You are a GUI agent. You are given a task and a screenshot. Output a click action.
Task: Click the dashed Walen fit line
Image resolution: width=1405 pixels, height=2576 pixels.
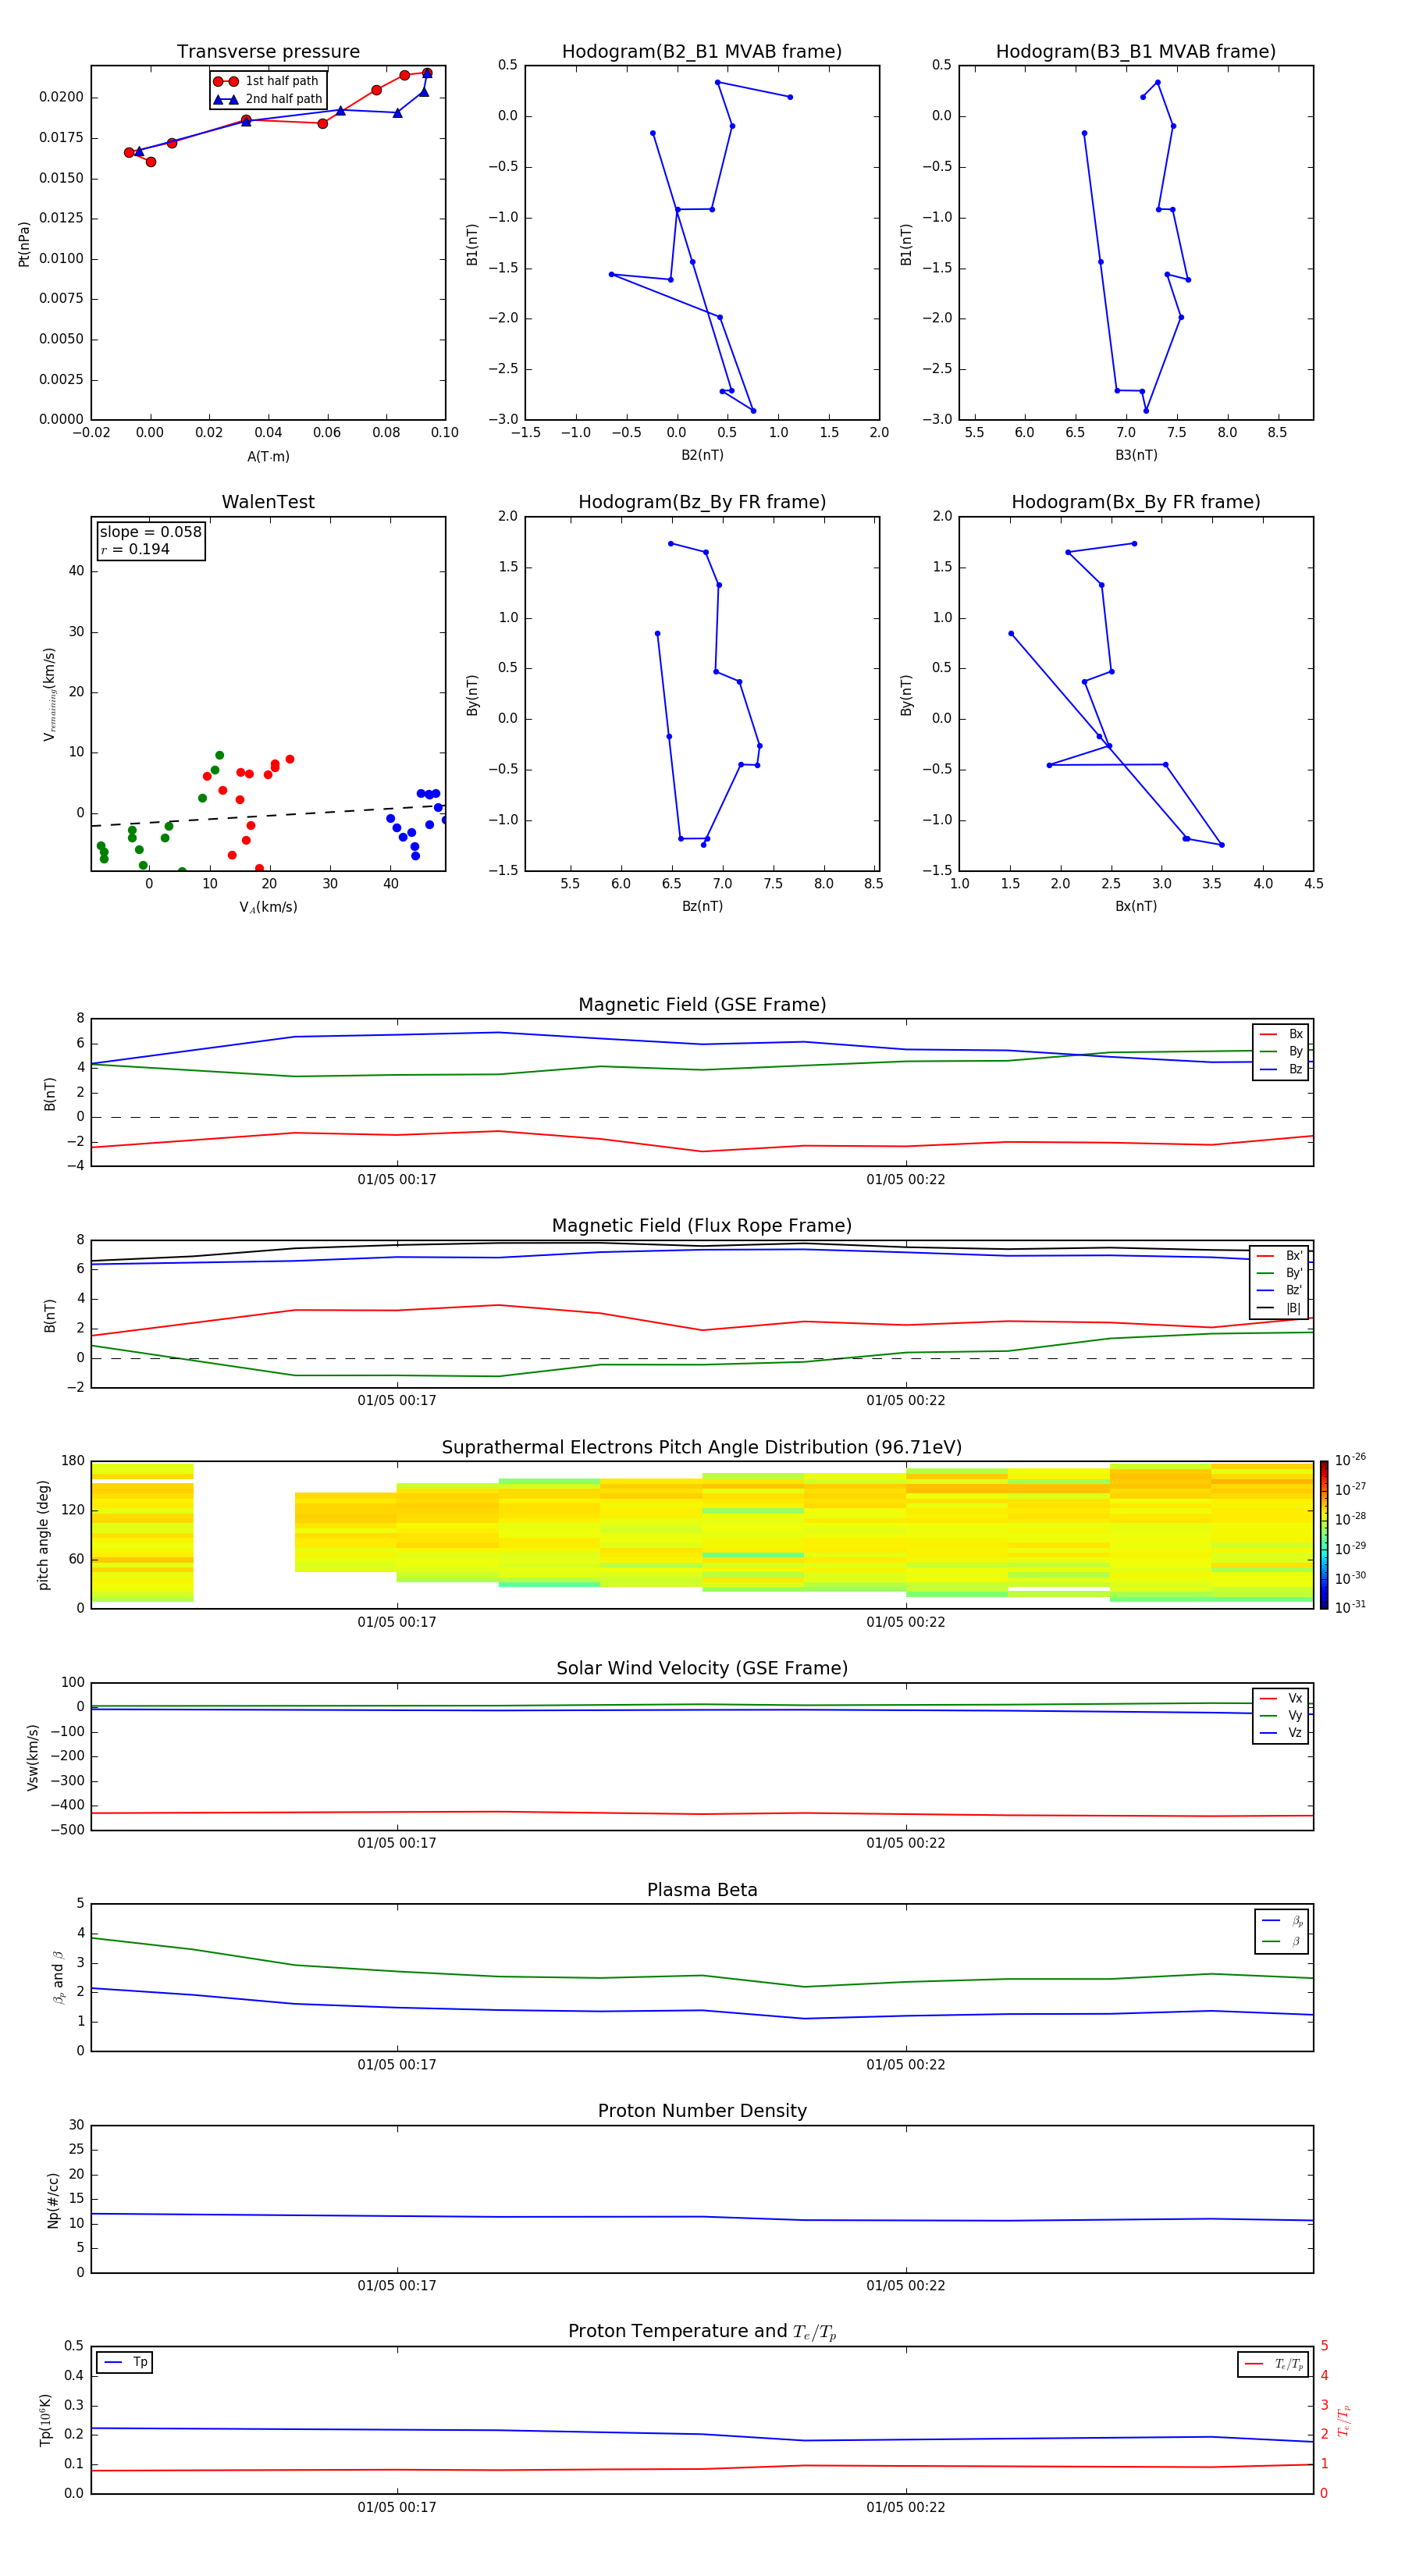click(268, 815)
